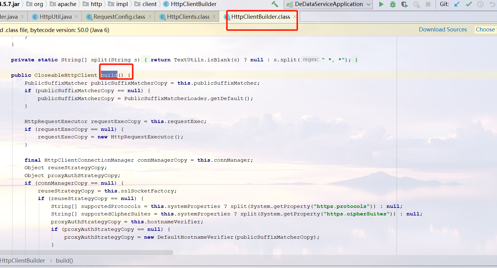Screen dimensions: 497x268
Task: Click the Git rollback arrow icon
Action: (x=492, y=4)
